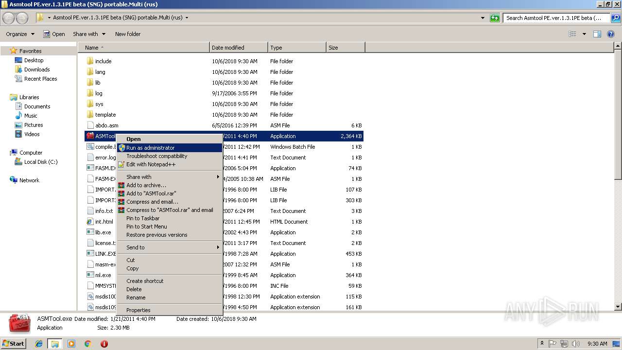Click the search box for this folder
The height and width of the screenshot is (350, 622).
[x=557, y=18]
